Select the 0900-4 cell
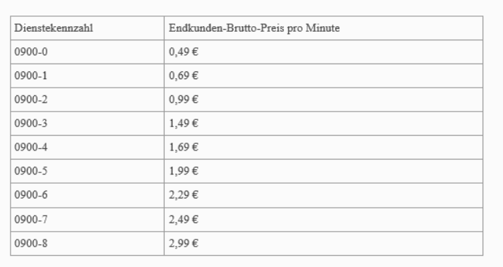The height and width of the screenshot is (267, 503). click(88, 148)
